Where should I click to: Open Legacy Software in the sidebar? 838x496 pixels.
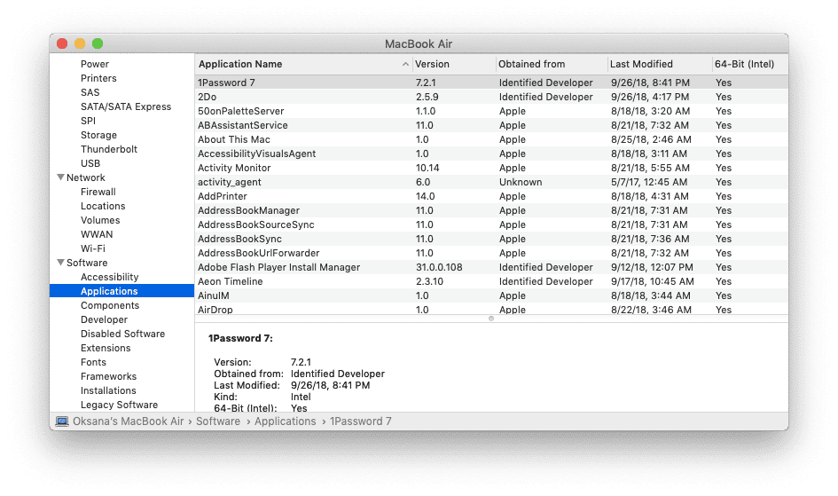[x=119, y=405]
